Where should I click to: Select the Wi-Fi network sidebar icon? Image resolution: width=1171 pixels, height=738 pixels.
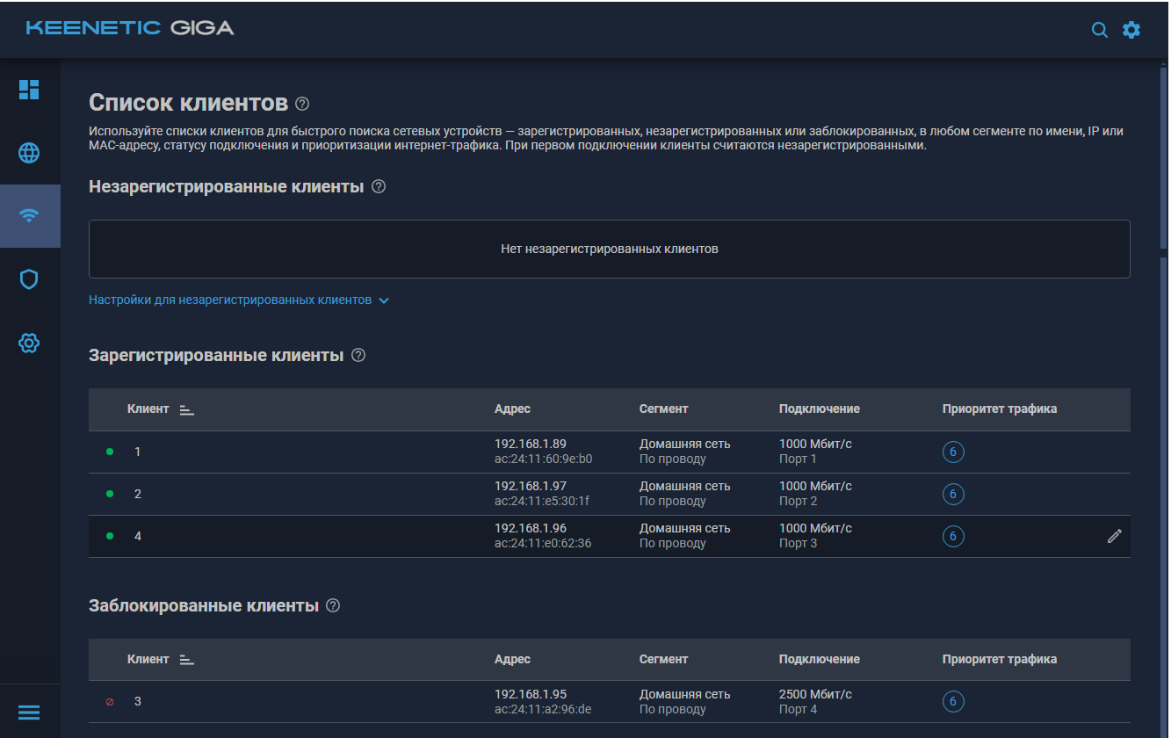[x=29, y=216]
